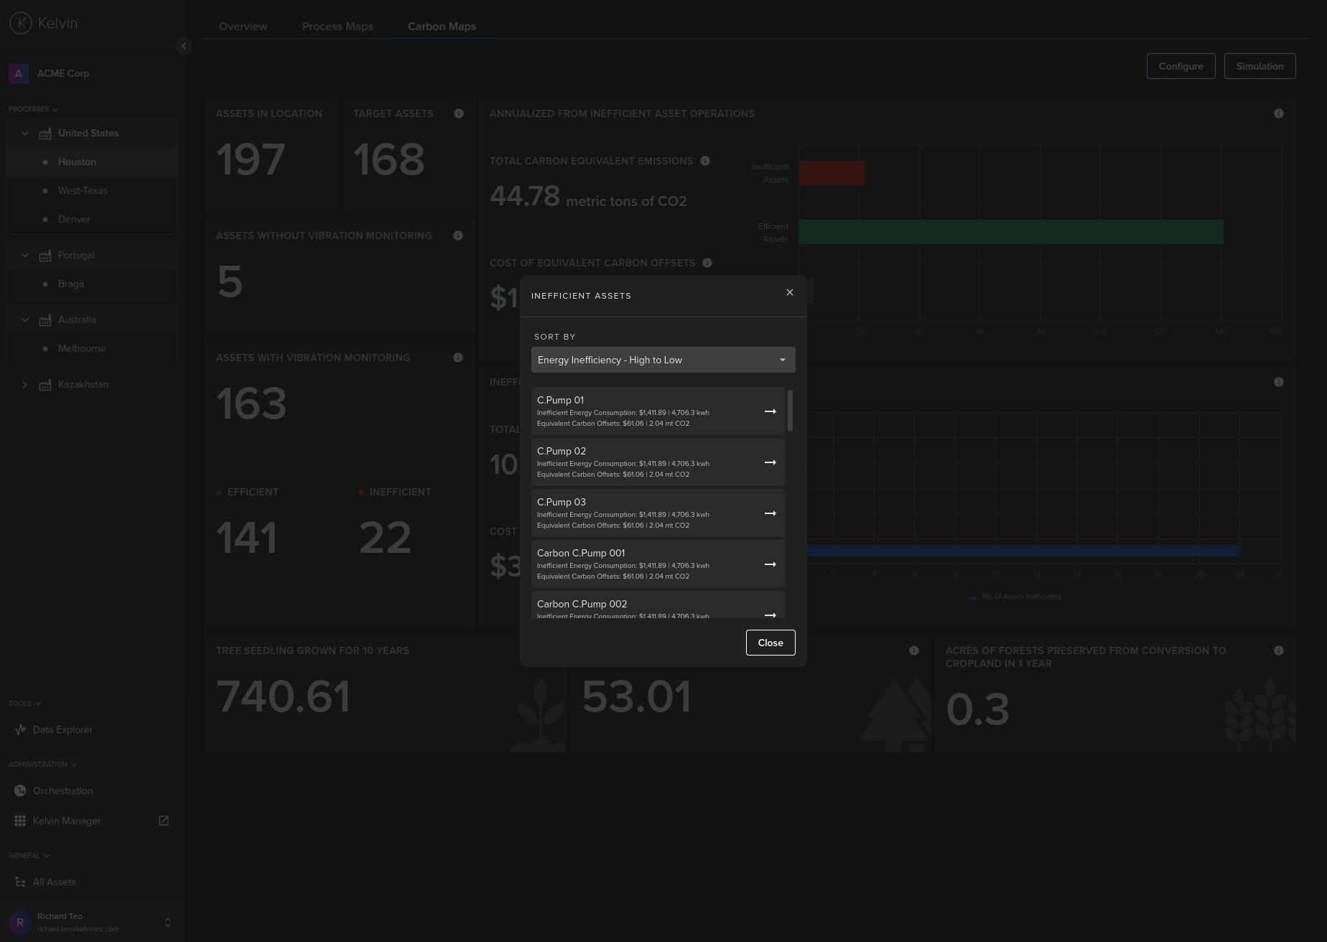The height and width of the screenshot is (942, 1327).
Task: Click the Kelvin logo
Action: pos(43,22)
